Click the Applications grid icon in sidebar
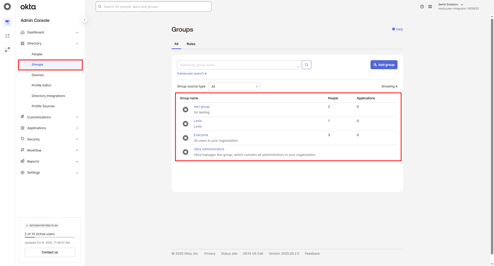This screenshot has width=494, height=266. pos(23,128)
